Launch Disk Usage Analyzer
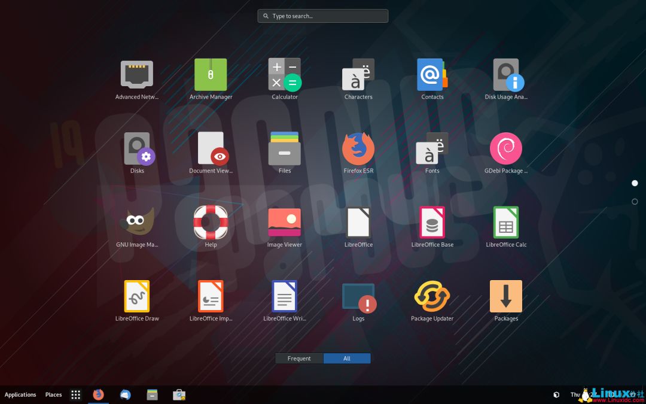Image resolution: width=646 pixels, height=404 pixels. click(x=506, y=74)
